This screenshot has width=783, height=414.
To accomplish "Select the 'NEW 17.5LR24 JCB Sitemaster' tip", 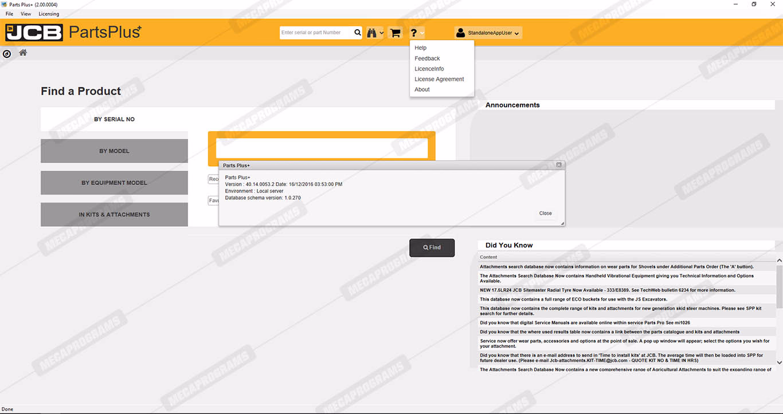I will pos(627,290).
